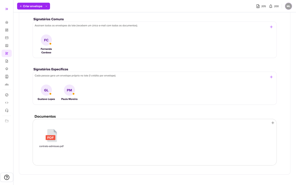This screenshot has height=185, width=296.
Task: Add a new document with plus icon
Action: pos(273,123)
